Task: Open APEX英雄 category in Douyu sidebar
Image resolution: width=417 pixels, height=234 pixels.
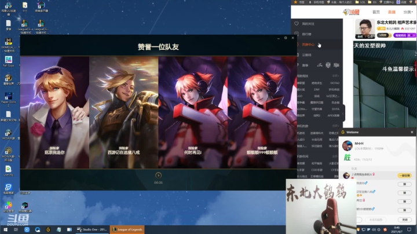Action: pyautogui.click(x=334, y=116)
